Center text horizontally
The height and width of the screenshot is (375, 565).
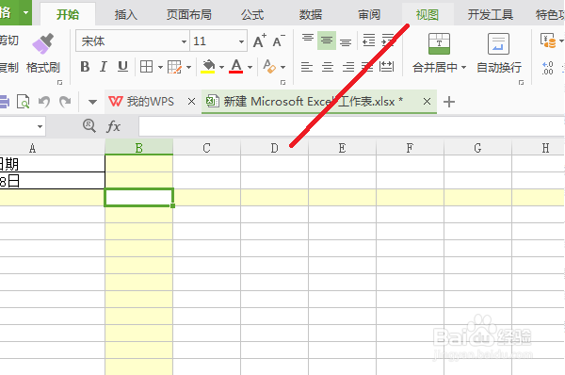pos(328,67)
